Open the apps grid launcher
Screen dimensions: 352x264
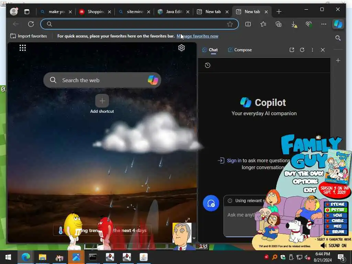(x=23, y=48)
